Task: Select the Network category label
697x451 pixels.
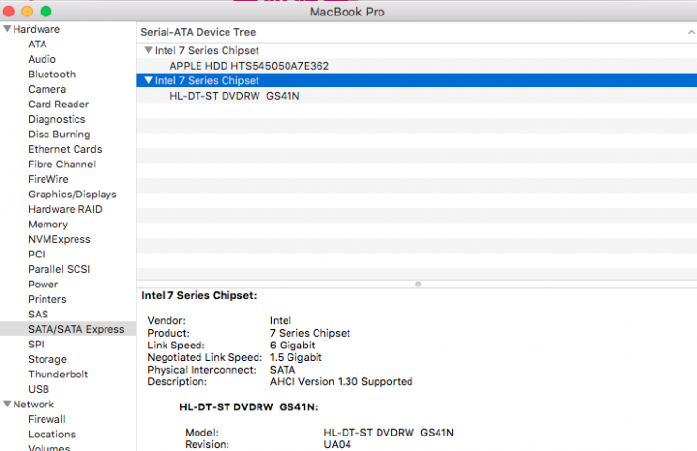Action: 33,404
